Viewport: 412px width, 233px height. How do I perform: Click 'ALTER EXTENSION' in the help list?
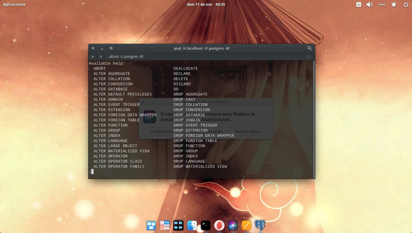tap(112, 110)
